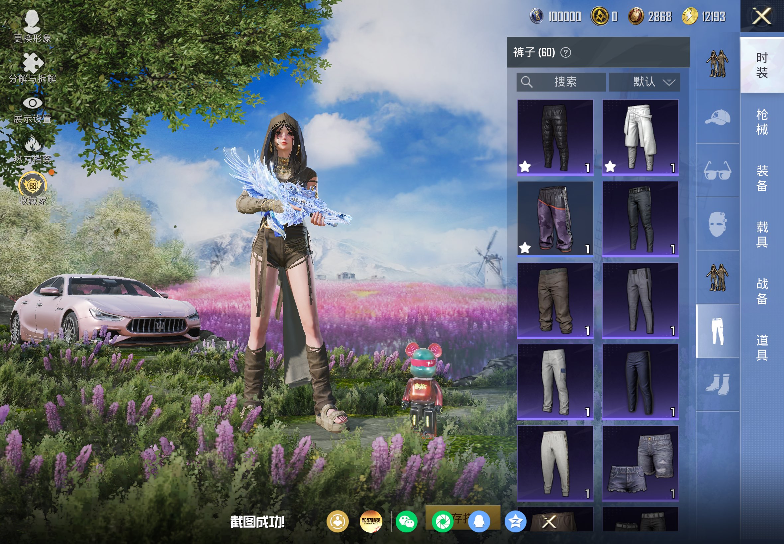Select the black belted jeans thumbnail
This screenshot has height=544, width=784.
[640, 219]
